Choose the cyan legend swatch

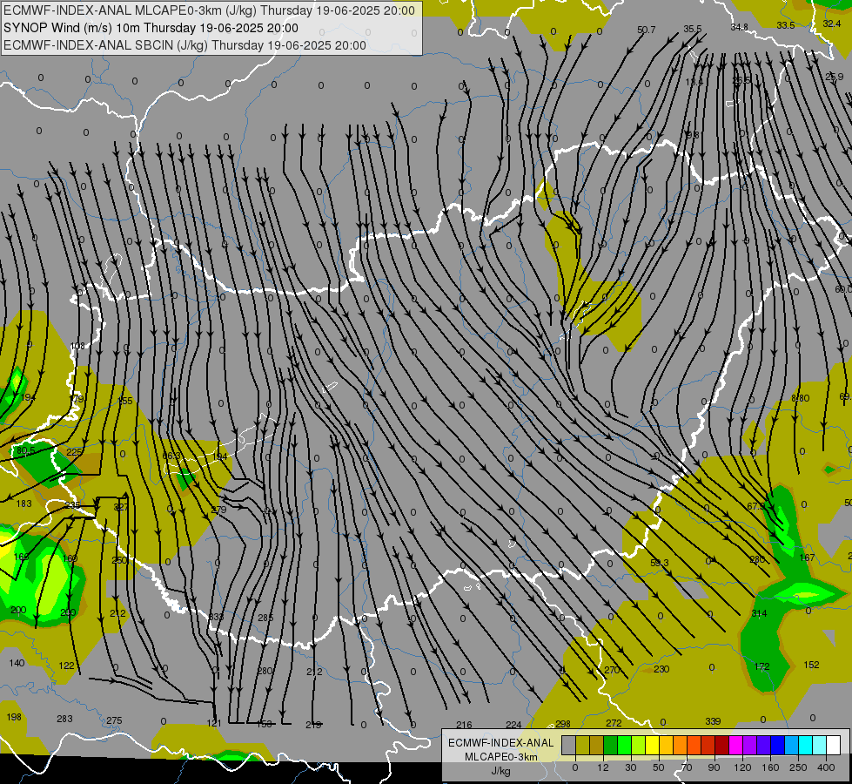807,745
